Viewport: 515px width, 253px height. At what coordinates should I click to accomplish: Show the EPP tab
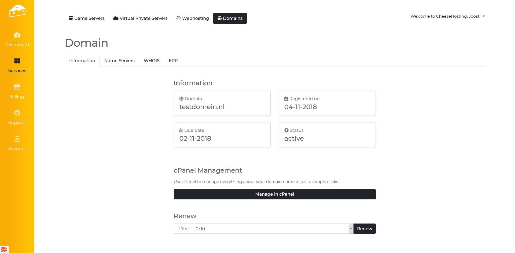[173, 61]
